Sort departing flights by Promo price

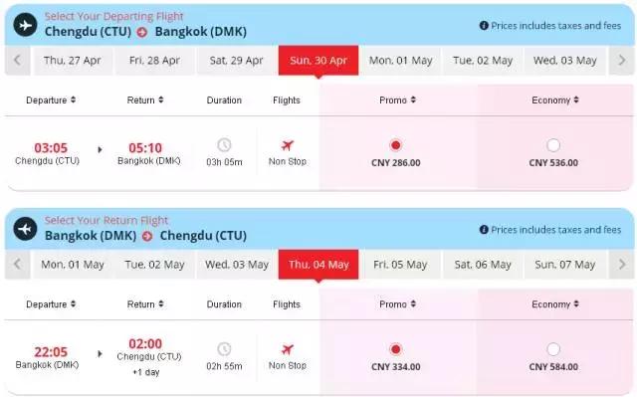click(397, 100)
